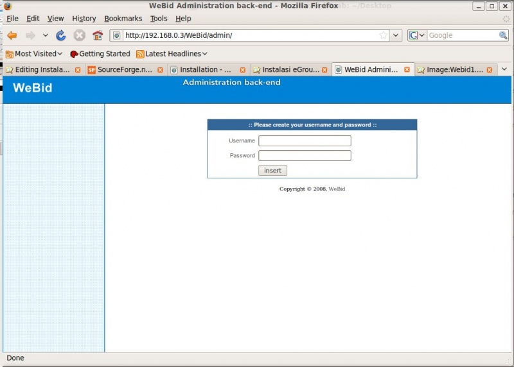Expand the back/forward history dropdown arrow

[x=45, y=35]
